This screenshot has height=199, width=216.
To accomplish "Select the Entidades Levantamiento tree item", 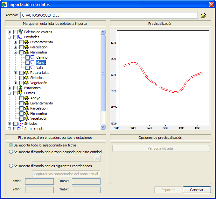I will coord(41,42).
